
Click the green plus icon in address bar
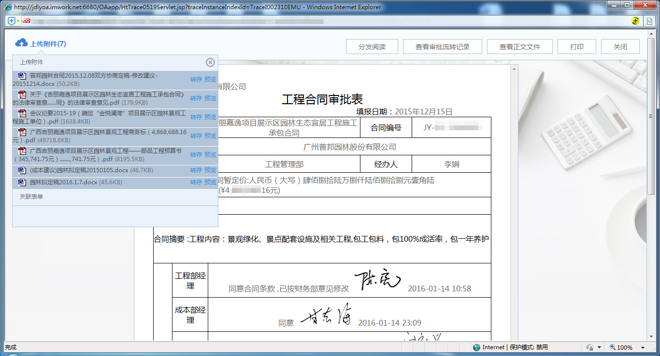[635, 21]
